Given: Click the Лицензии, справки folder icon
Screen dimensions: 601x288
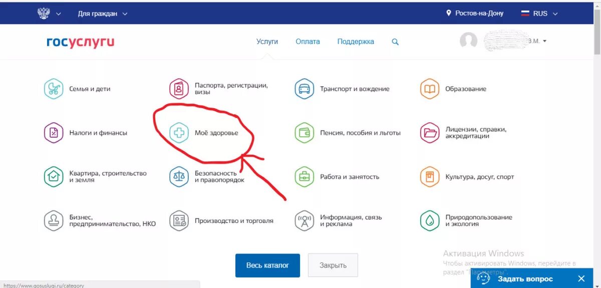Looking at the screenshot, I should pos(430,133).
